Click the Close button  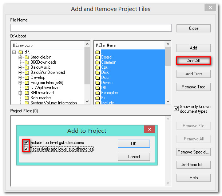(193, 28)
